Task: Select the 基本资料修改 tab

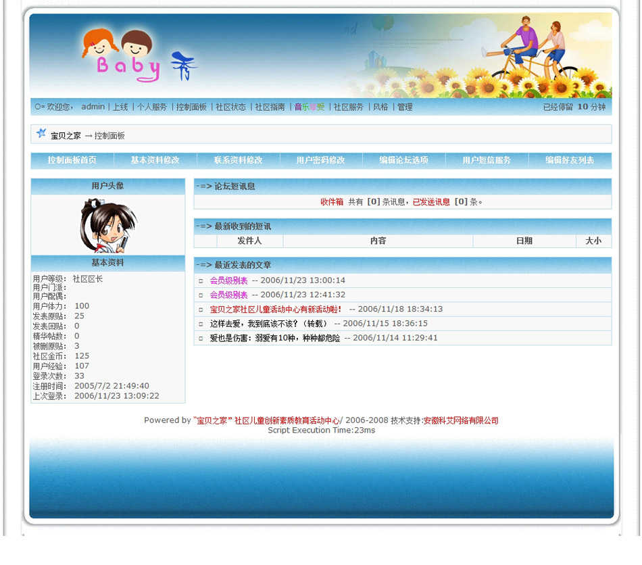Action: (155, 160)
